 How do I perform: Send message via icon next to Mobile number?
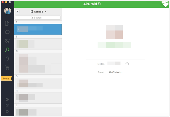[x=127, y=64]
